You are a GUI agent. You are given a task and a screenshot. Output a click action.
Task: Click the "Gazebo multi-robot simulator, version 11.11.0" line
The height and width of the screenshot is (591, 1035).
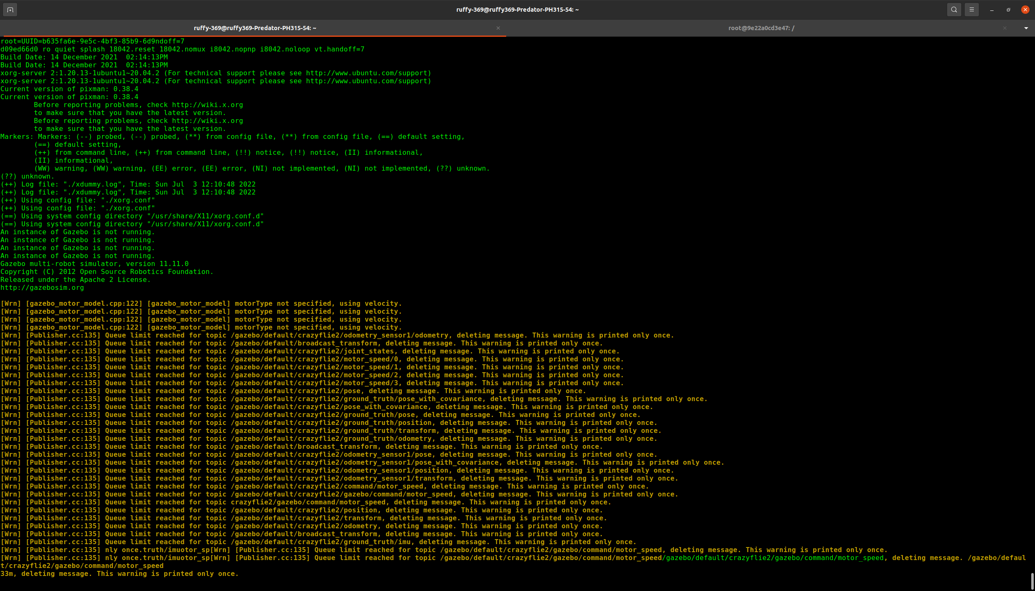(x=95, y=264)
